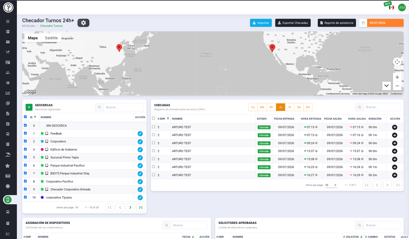Open the checadas items per page dropdown
Screen dimensions: 409x239
(331, 185)
